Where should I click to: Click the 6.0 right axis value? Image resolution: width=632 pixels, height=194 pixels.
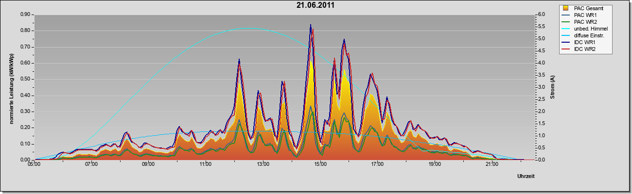[541, 15]
